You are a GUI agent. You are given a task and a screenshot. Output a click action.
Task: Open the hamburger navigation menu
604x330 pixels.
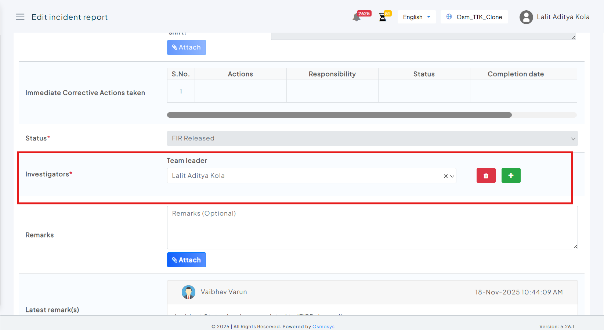[20, 17]
